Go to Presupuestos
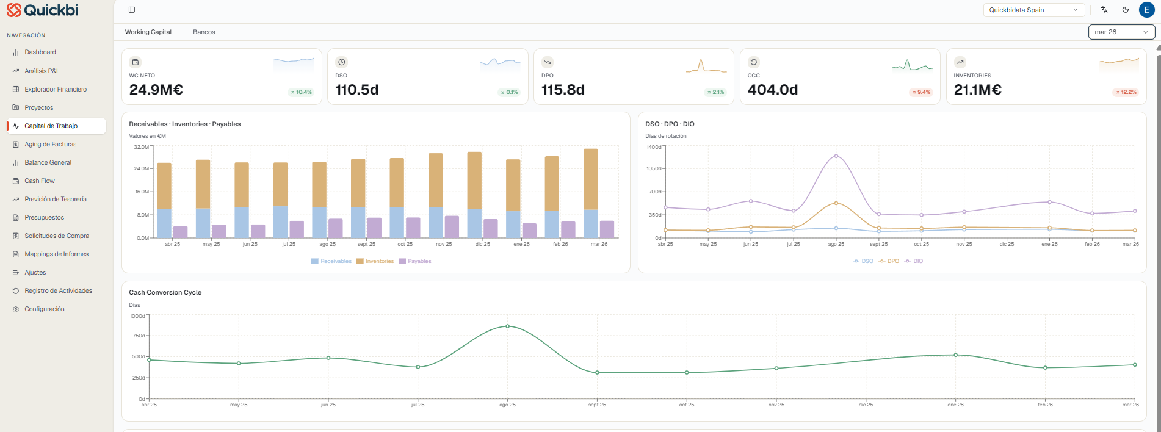Viewport: 1161px width, 432px height. (x=44, y=217)
